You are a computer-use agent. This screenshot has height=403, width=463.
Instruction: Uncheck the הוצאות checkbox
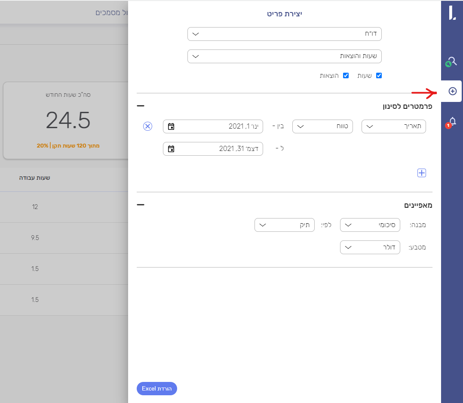point(346,76)
